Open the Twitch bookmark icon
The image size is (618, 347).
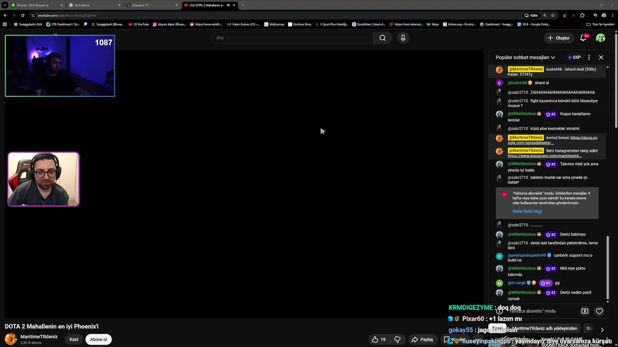pos(86,24)
